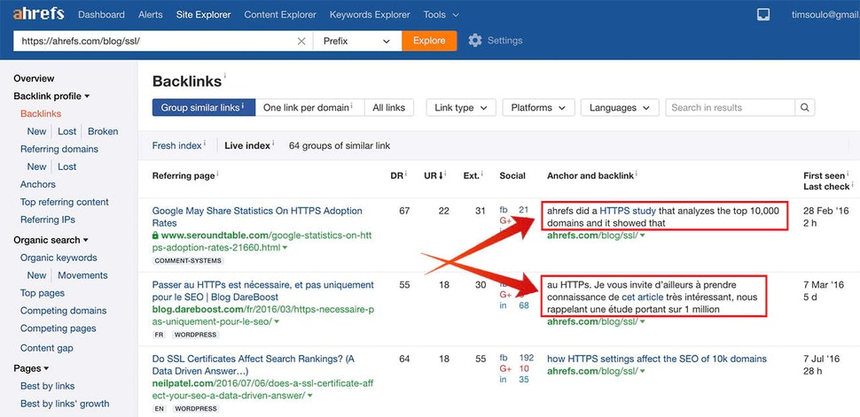Viewport: 860px width, 417px height.
Task: Open the notifications inbox icon
Action: pyautogui.click(x=763, y=15)
